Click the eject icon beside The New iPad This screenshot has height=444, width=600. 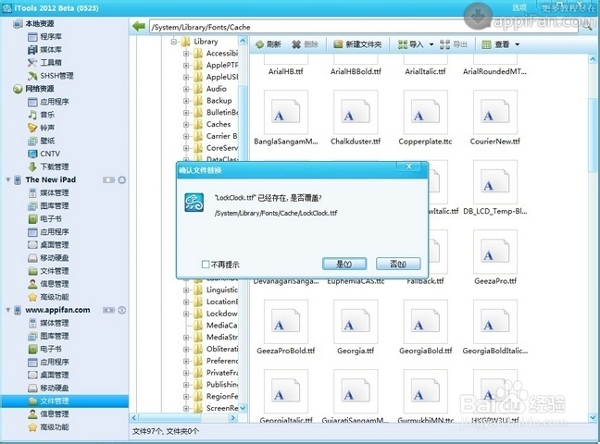pyautogui.click(x=121, y=179)
